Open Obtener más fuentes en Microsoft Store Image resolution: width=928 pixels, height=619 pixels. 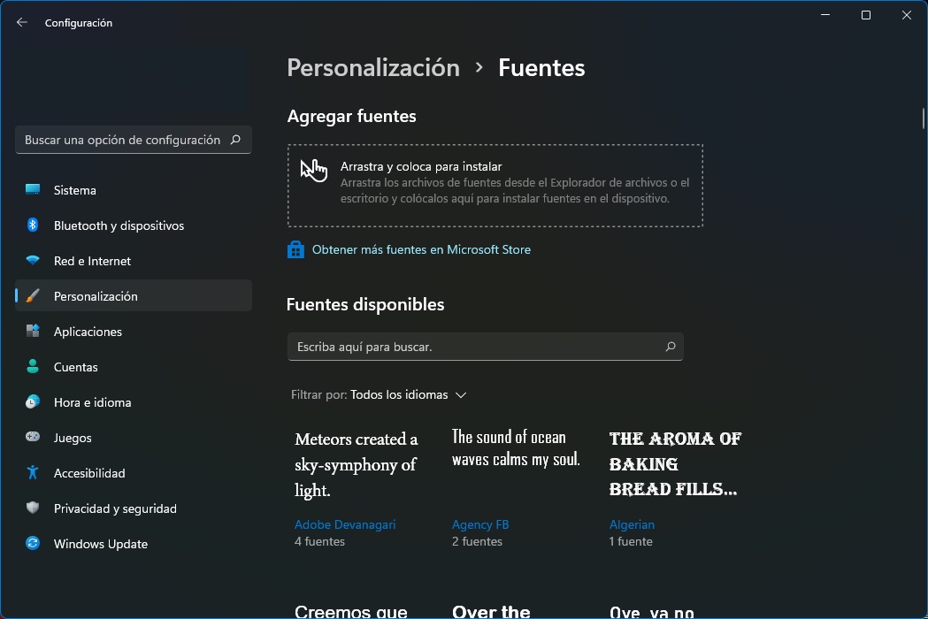point(421,248)
